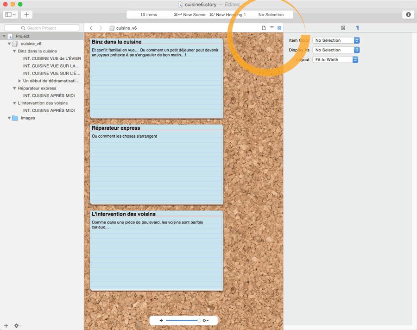Image resolution: width=417 pixels, height=330 pixels.
Task: Click No Selection label in toolbar
Action: coord(271,15)
